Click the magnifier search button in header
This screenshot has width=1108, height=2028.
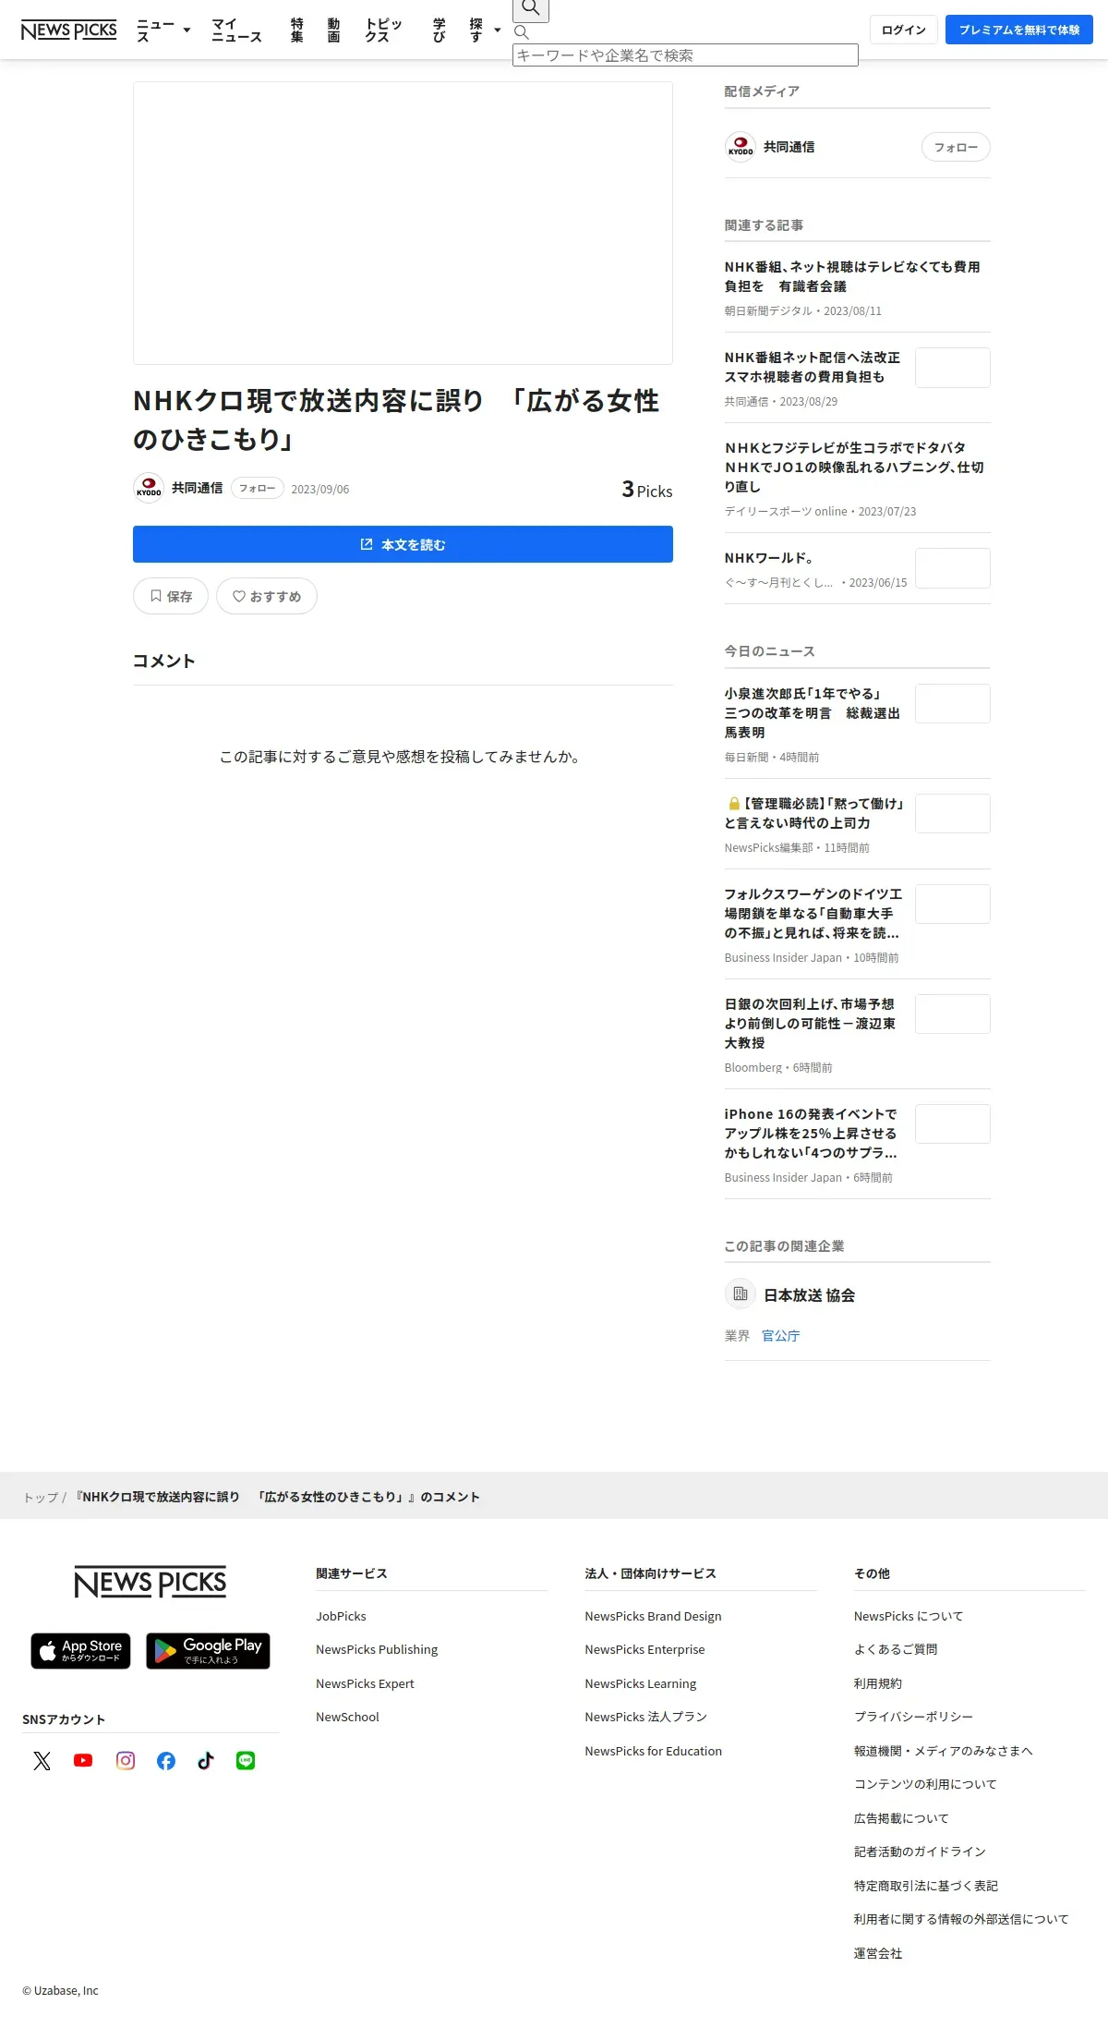point(531,9)
